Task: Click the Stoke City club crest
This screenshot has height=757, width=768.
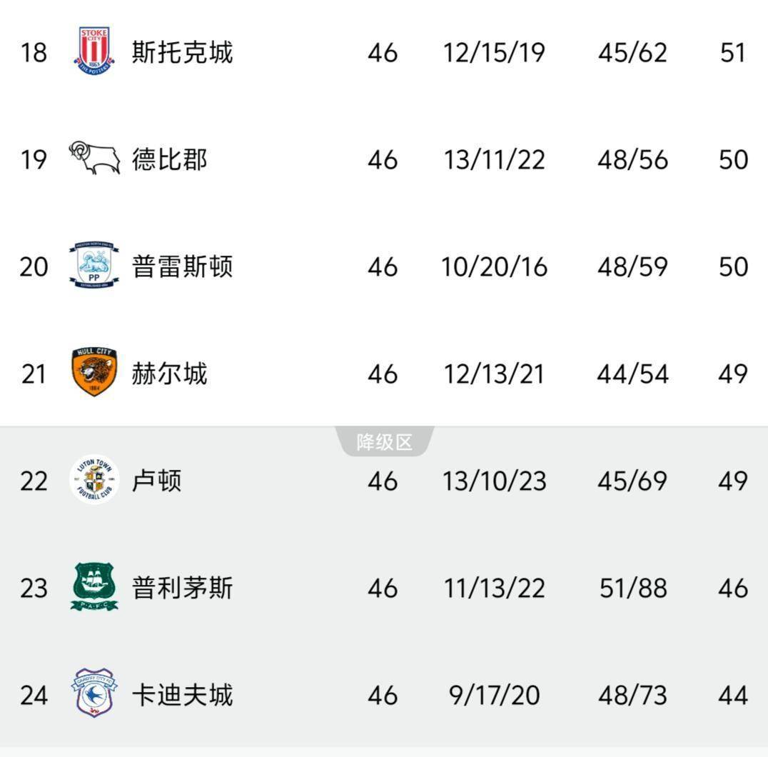Action: coord(94,52)
